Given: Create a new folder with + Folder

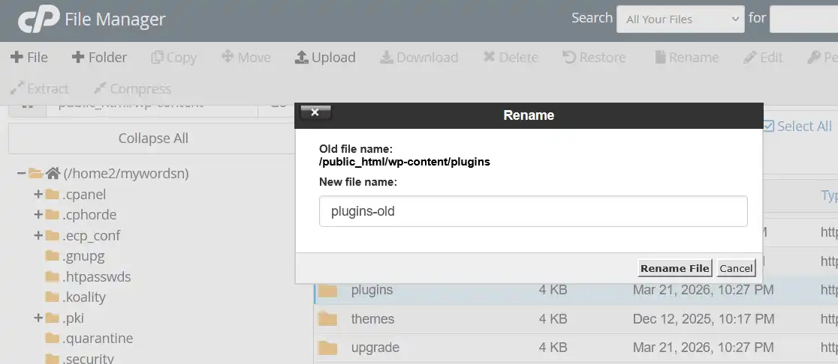Looking at the screenshot, I should coord(99,57).
